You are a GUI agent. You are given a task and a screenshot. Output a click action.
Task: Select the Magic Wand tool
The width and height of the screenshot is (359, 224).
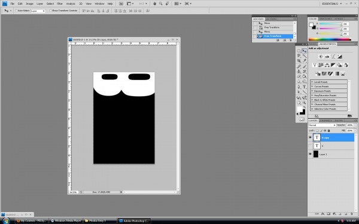tap(305, 56)
